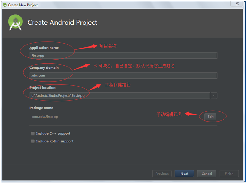Click the Company domain label
Screen dimensions: 247x184
point(44,68)
